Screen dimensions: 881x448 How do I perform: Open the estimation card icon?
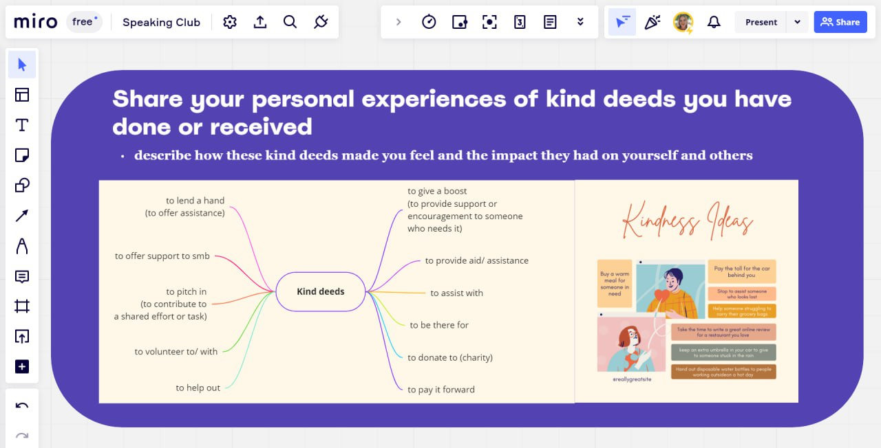520,22
